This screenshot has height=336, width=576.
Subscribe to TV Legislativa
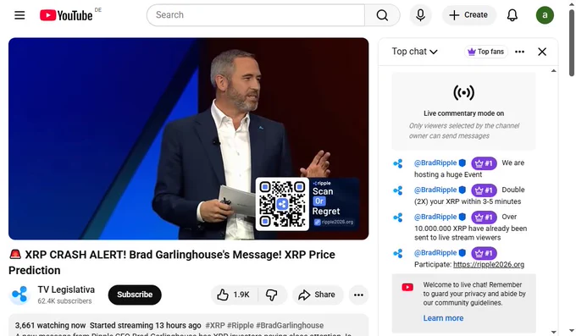click(135, 295)
